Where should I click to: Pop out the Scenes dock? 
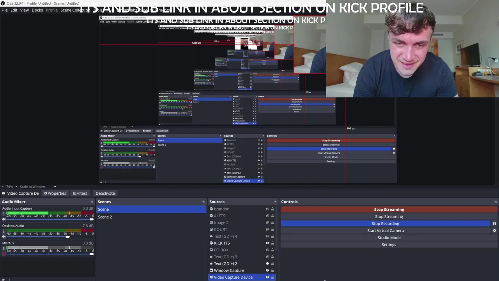203,202
